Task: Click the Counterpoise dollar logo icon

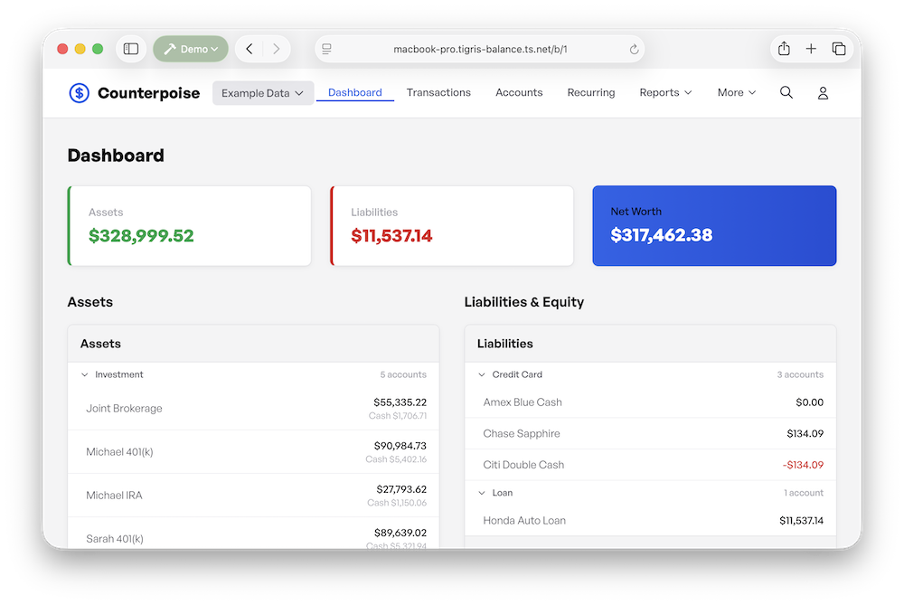Action: pos(80,93)
